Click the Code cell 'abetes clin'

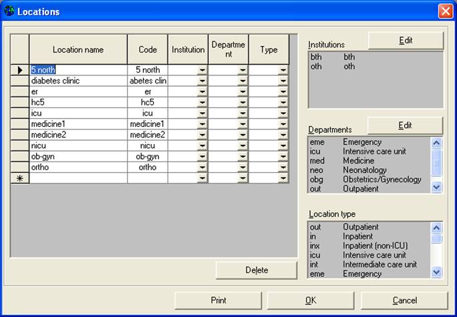point(148,81)
